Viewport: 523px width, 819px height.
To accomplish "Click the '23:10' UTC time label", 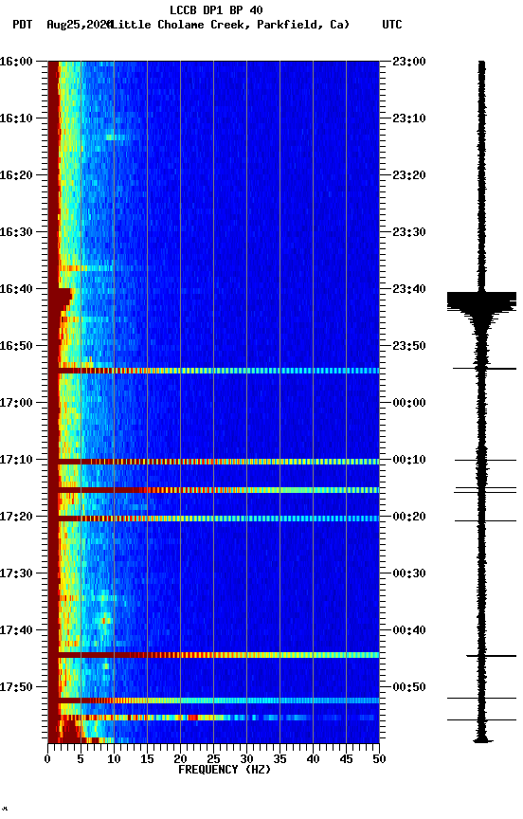I will 409,118.
